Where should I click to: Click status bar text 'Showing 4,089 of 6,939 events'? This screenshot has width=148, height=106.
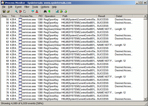tap(18, 103)
